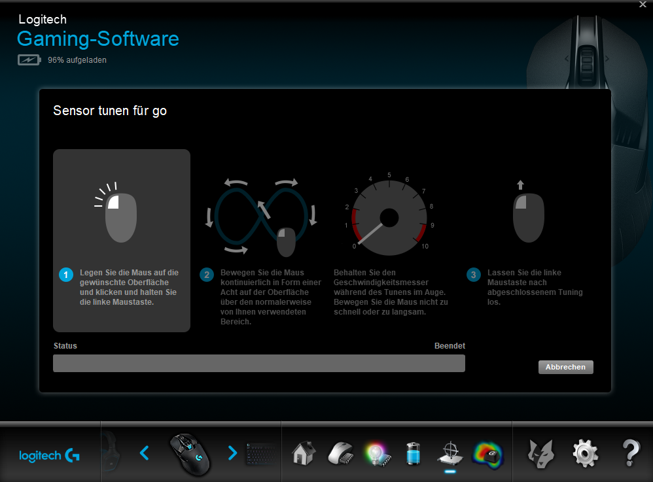Open on-board memory button customization icon

pyautogui.click(x=341, y=453)
